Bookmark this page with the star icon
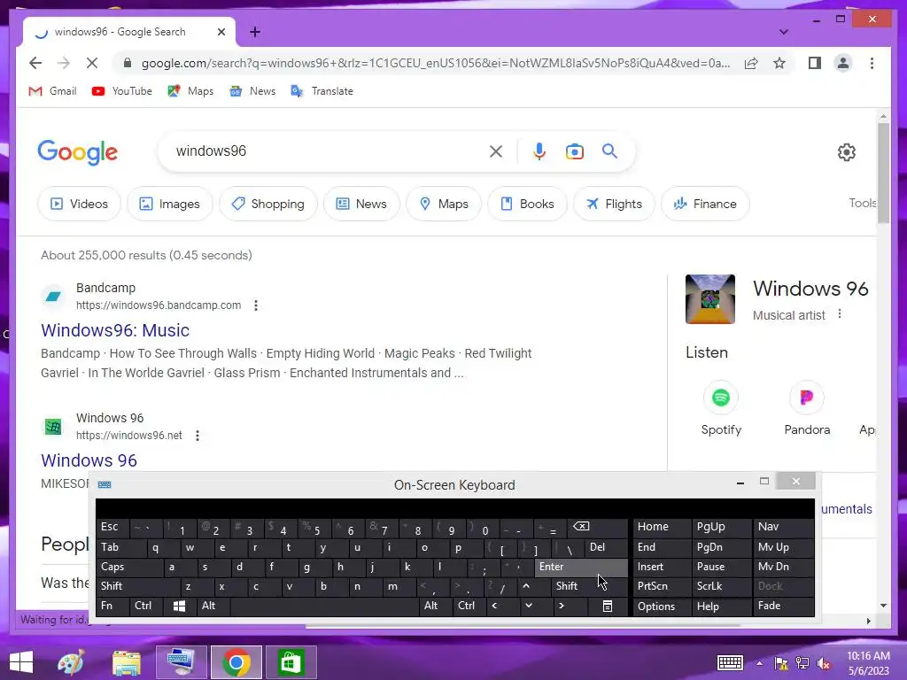Viewport: 907px width, 680px height. 779,63
